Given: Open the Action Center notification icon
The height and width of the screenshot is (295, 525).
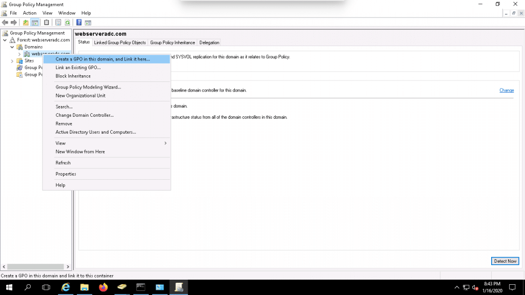Looking at the screenshot, I should (512, 287).
